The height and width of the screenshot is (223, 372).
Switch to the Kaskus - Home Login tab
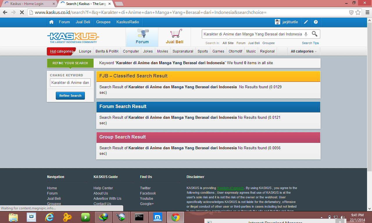click(29, 4)
